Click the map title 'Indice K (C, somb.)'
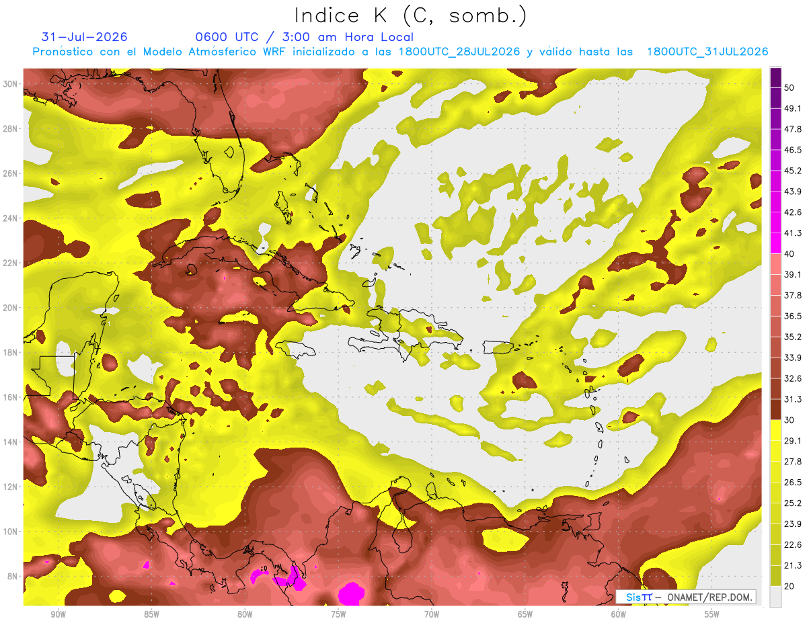The width and height of the screenshot is (807, 623). [x=411, y=16]
